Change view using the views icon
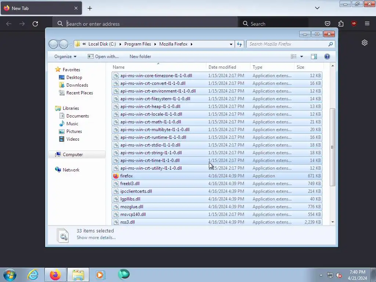The height and width of the screenshot is (282, 376). pos(293,57)
